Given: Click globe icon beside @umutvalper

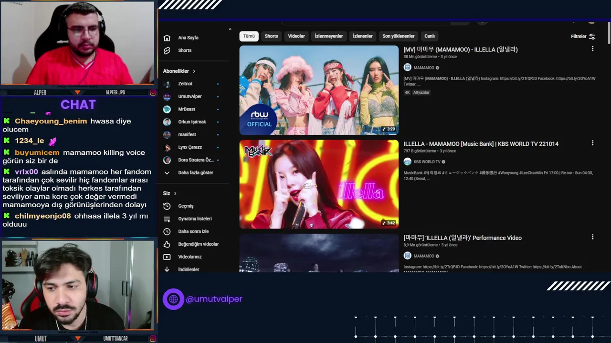Looking at the screenshot, I should 173,299.
